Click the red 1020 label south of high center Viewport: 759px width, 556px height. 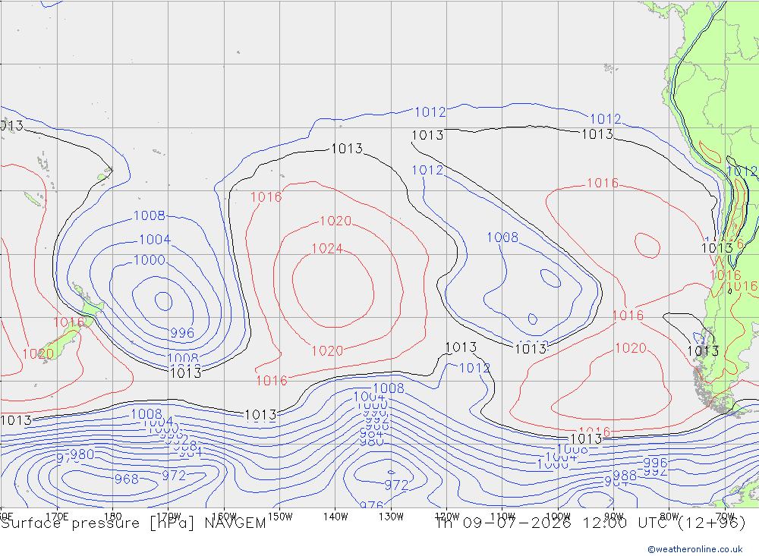coord(327,351)
